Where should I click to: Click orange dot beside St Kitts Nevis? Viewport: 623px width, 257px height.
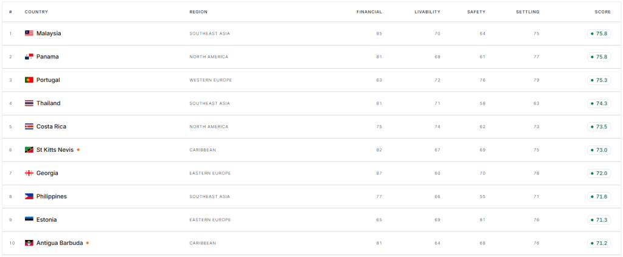point(78,150)
